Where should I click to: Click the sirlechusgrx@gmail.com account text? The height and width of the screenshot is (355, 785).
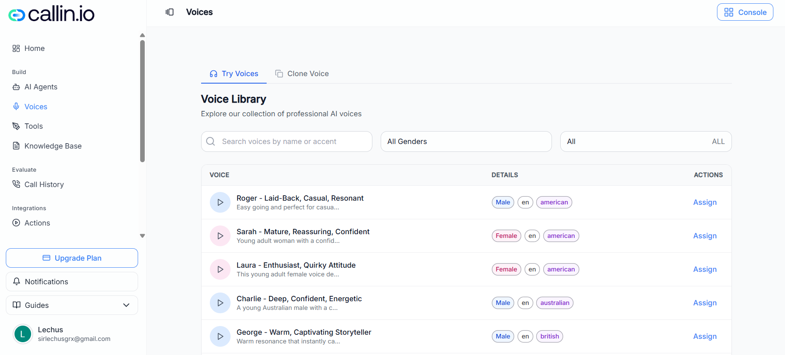pyautogui.click(x=74, y=339)
